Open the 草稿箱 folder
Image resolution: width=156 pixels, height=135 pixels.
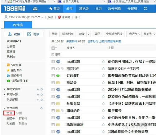coord(11,51)
